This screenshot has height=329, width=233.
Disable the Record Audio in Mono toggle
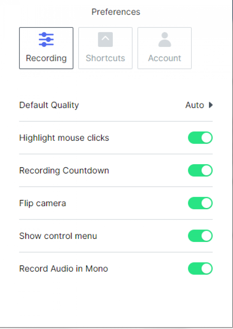[x=200, y=269]
